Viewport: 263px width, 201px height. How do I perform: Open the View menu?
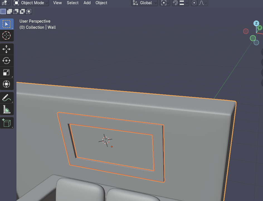point(57,3)
